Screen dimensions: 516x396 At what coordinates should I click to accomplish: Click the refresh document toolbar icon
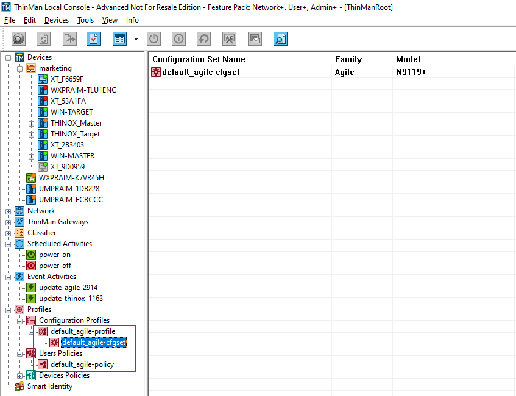[43, 39]
